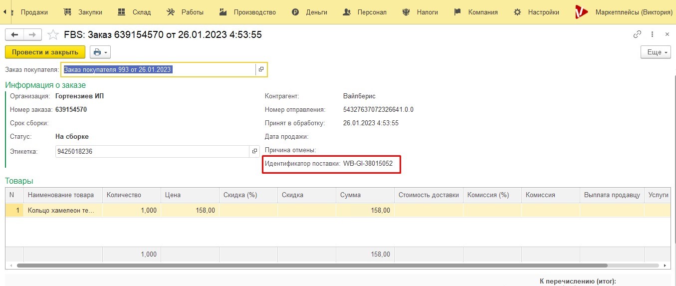Close the FBS order form tab
Viewport: 676px width, 286px height.
point(668,34)
